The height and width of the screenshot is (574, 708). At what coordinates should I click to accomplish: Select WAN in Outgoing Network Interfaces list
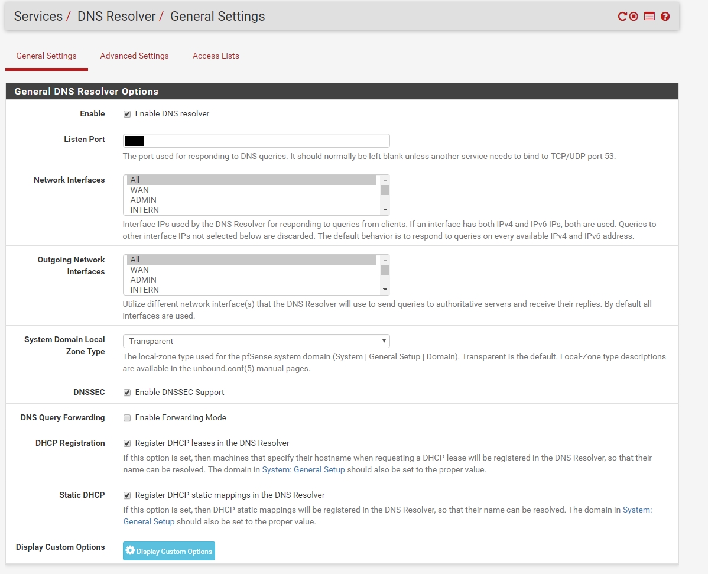tap(251, 270)
